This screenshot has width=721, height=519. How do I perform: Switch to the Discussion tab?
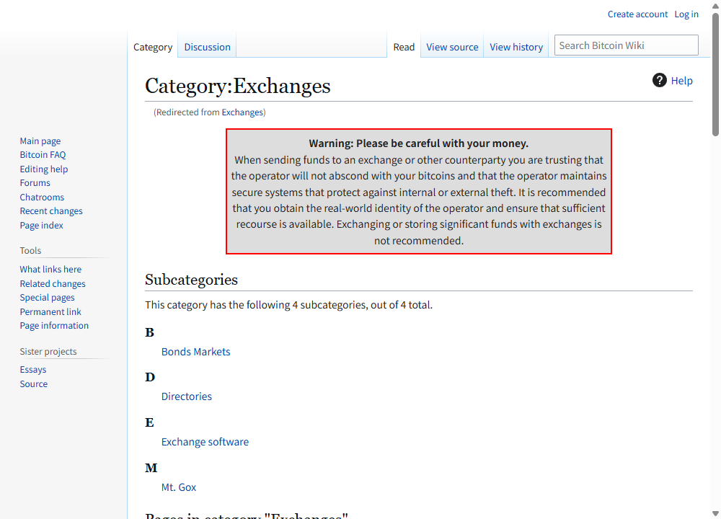pos(208,47)
